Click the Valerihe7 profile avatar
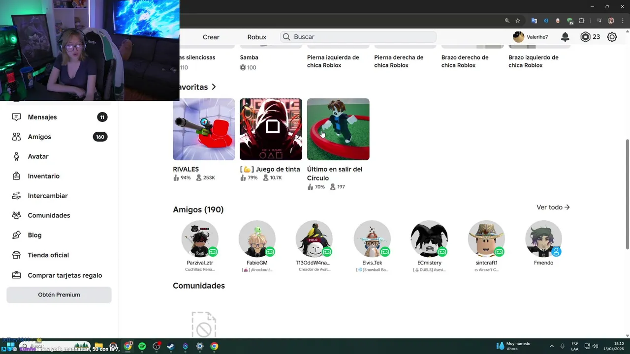The width and height of the screenshot is (630, 354). click(x=518, y=37)
